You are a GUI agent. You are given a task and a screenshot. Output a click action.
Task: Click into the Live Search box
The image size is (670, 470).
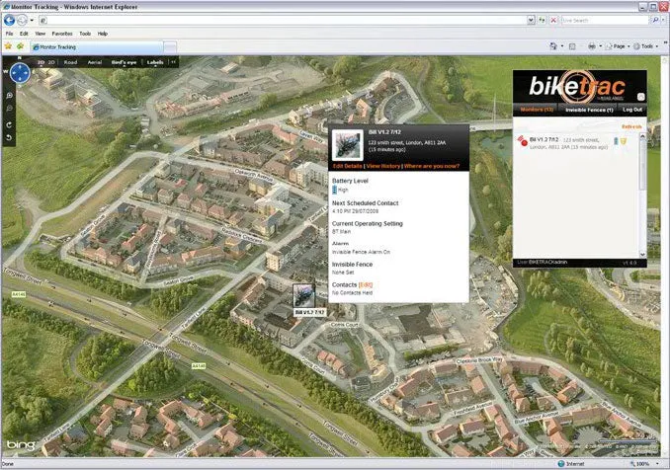(x=604, y=20)
